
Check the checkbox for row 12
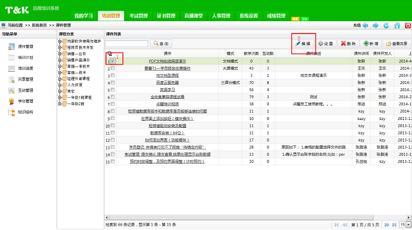pyautogui.click(x=113, y=140)
